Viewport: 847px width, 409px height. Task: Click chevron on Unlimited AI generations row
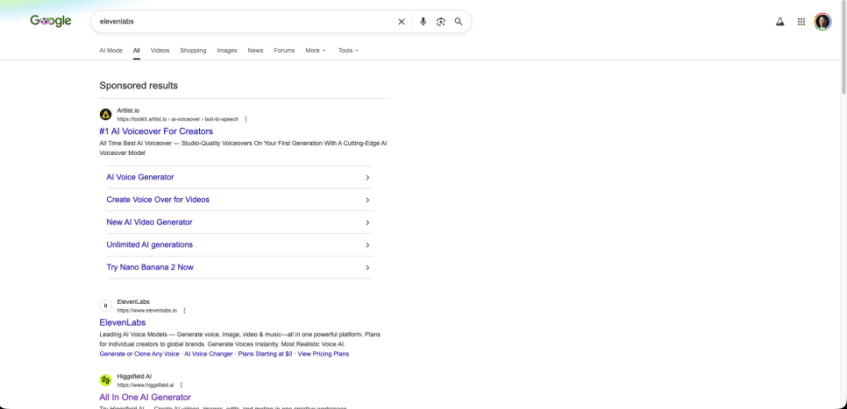pos(367,245)
